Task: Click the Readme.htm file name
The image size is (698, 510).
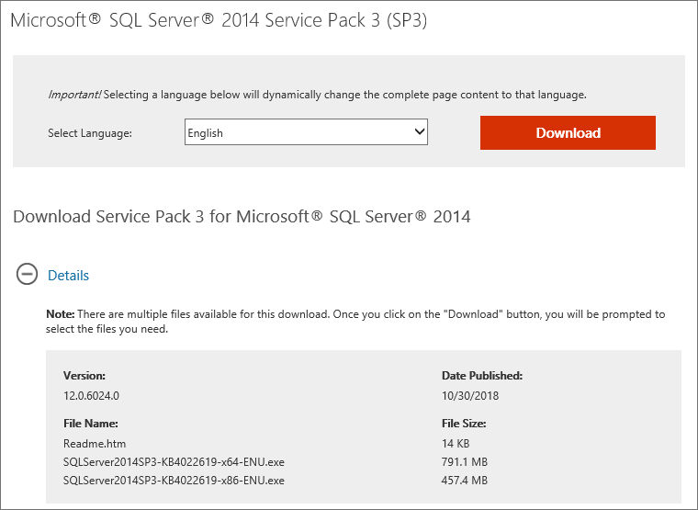Action: coord(95,443)
